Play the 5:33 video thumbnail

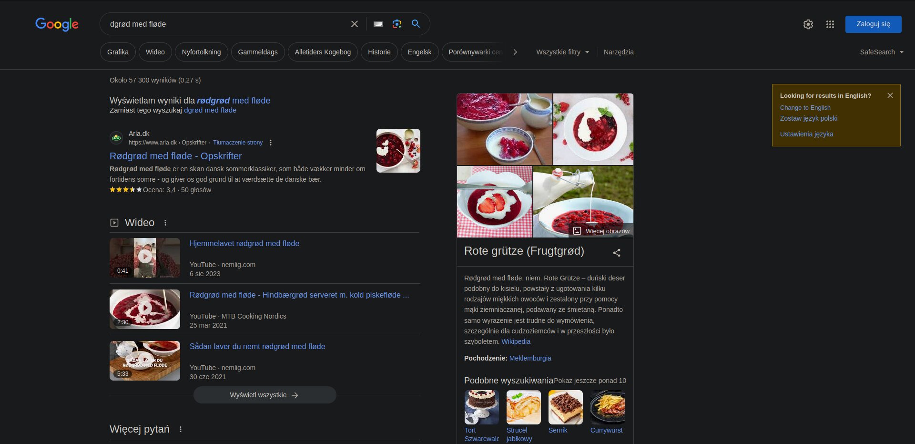click(145, 361)
